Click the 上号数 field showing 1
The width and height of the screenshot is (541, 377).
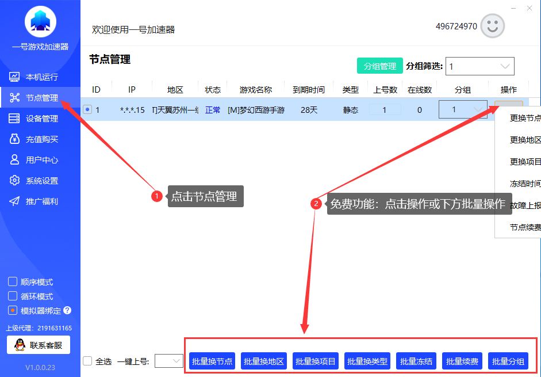click(x=385, y=109)
